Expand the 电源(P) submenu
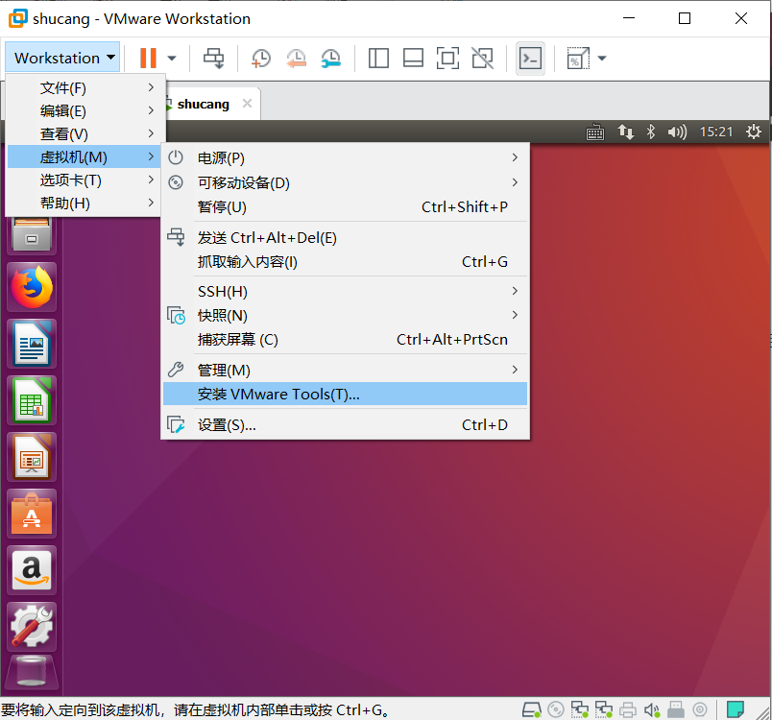 pyautogui.click(x=345, y=158)
